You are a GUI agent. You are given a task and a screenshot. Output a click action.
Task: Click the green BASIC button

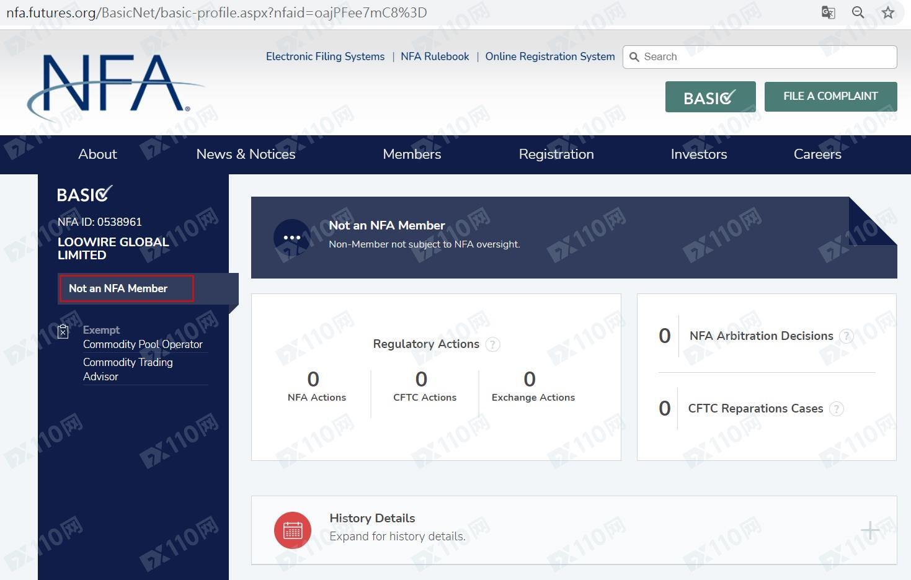coord(710,97)
